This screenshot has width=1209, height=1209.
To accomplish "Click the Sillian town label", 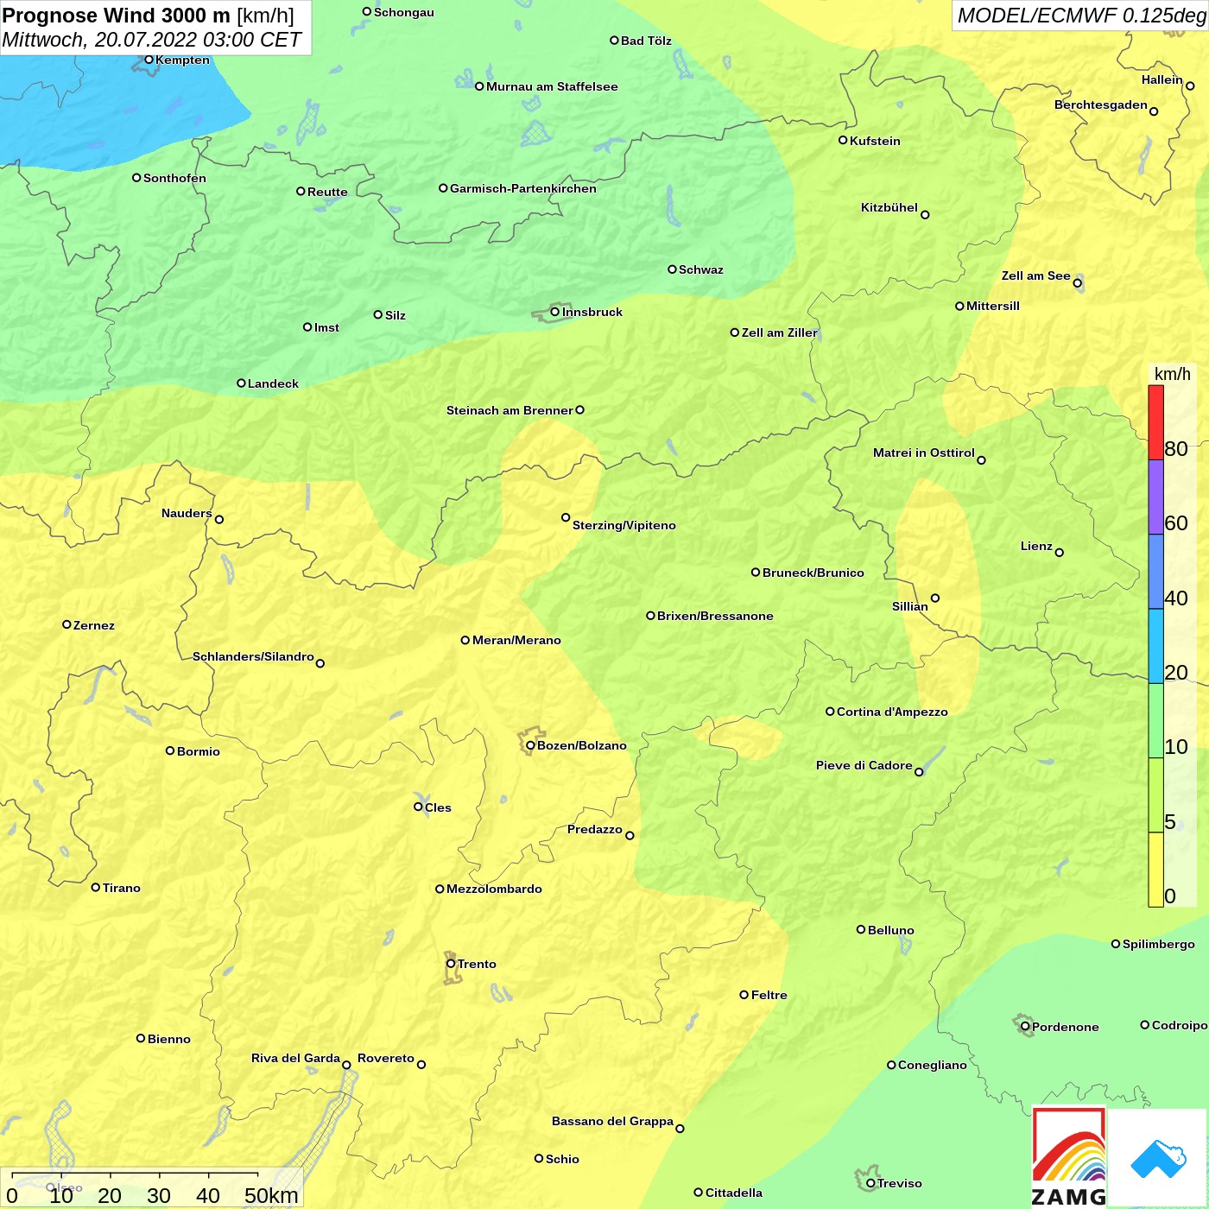I will tap(910, 606).
